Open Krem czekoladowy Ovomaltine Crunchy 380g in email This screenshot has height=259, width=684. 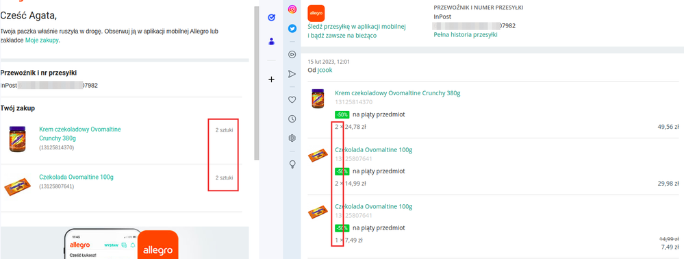[80, 134]
